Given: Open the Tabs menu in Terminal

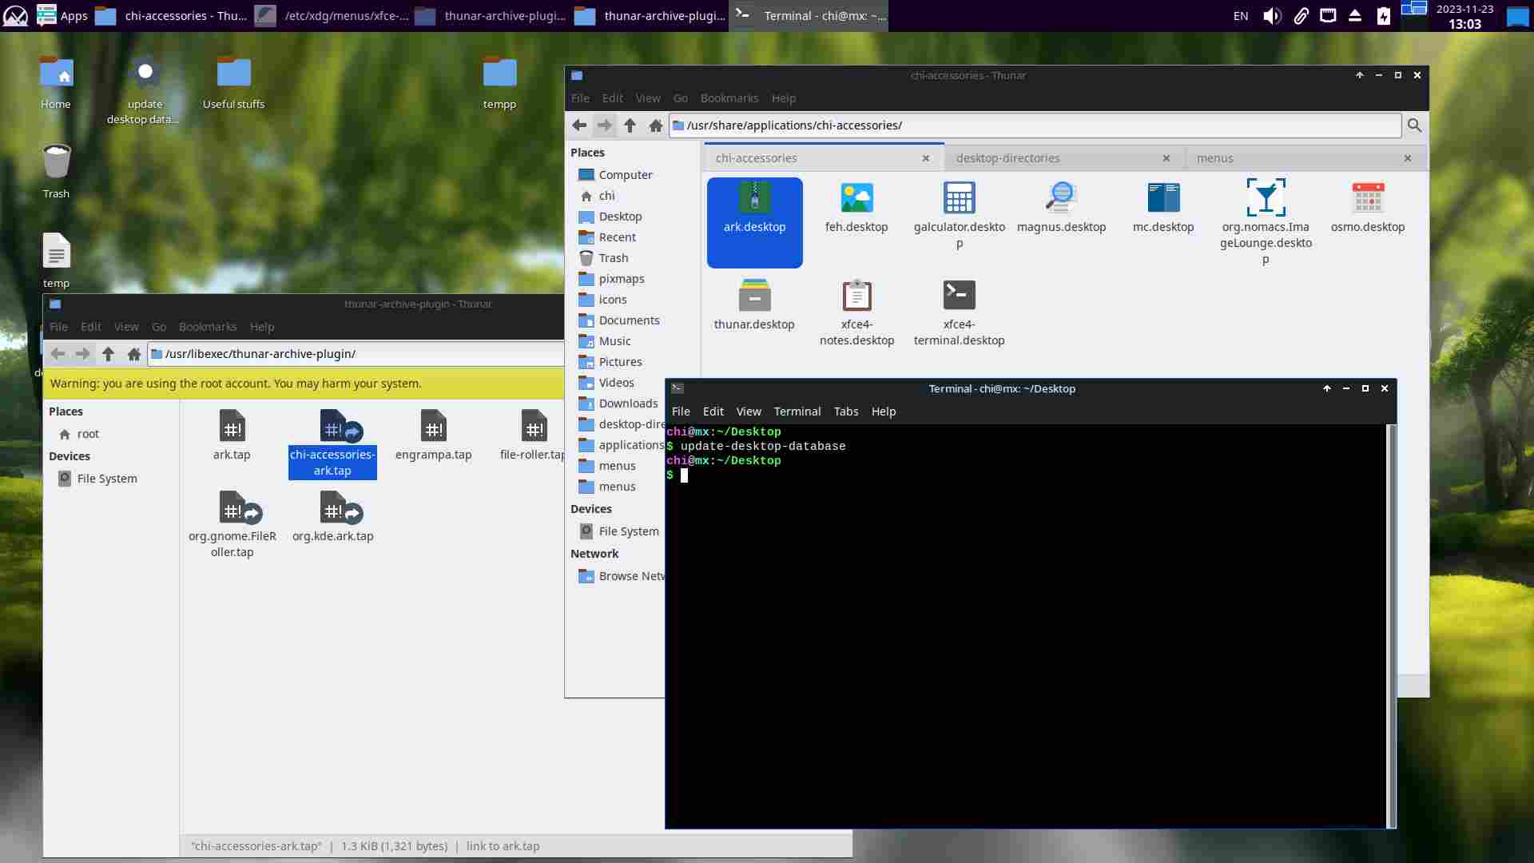Looking at the screenshot, I should click(x=845, y=412).
